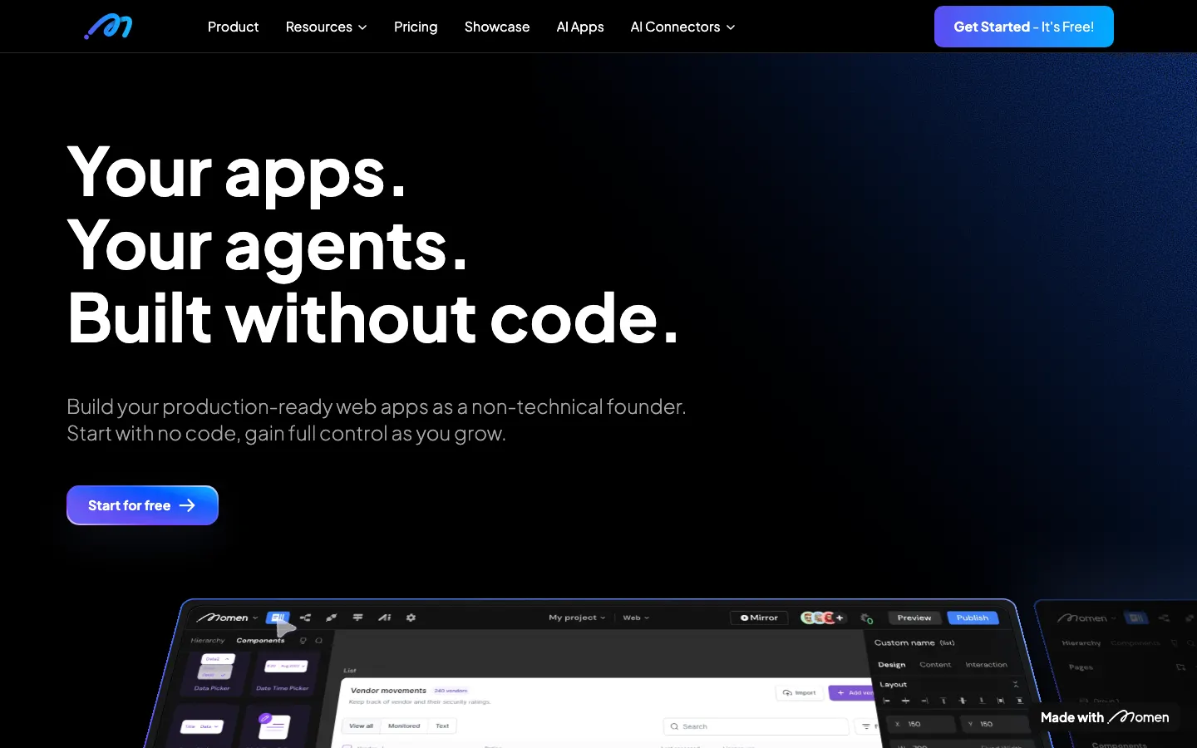Screen dimensions: 1197x748
Task: Click Get Started - It's Free! button
Action: pos(1023,27)
